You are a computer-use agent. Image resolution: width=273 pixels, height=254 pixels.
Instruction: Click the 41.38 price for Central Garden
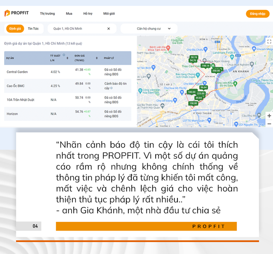(79, 70)
